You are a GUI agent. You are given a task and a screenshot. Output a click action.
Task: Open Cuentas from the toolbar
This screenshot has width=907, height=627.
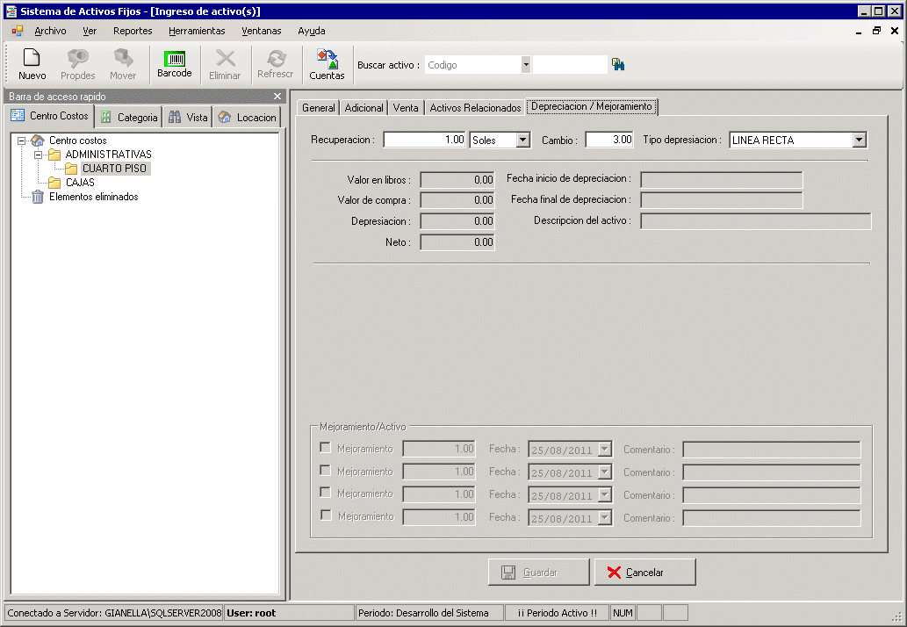tap(327, 64)
